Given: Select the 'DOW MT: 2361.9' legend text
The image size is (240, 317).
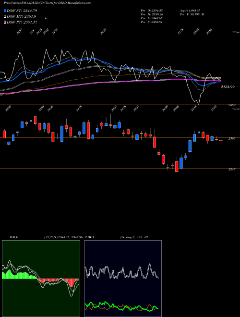Looking at the screenshot, I should pyautogui.click(x=22, y=17).
